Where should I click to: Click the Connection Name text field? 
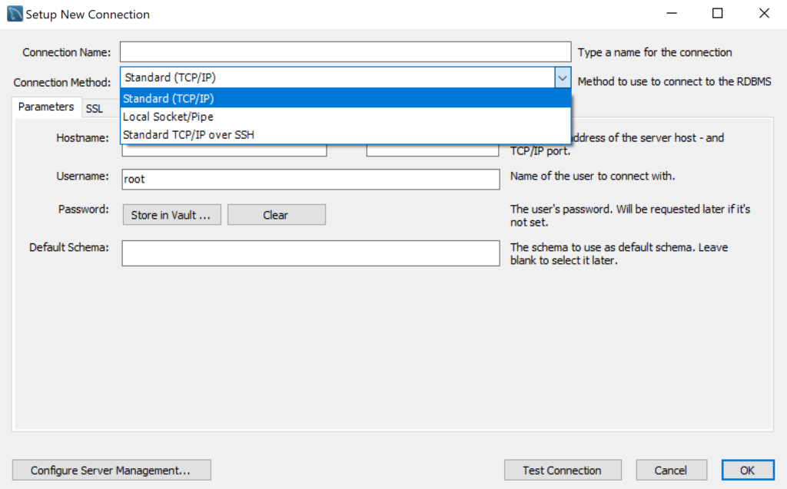click(x=345, y=52)
